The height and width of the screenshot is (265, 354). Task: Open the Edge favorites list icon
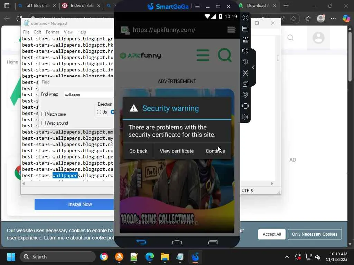308,19
